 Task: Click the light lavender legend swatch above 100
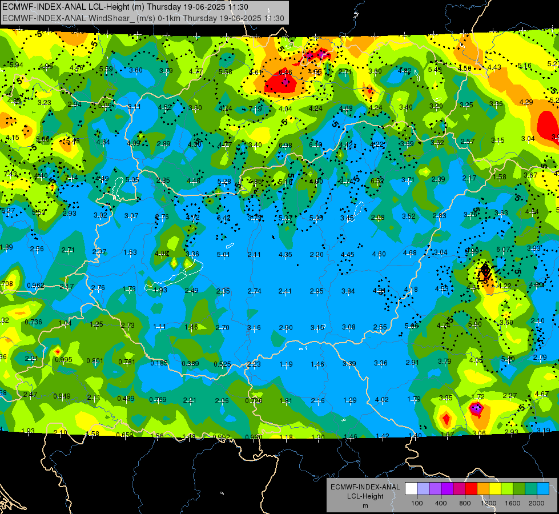point(423,489)
